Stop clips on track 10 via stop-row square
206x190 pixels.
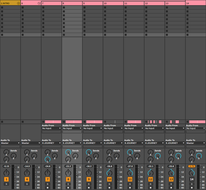(105, 122)
